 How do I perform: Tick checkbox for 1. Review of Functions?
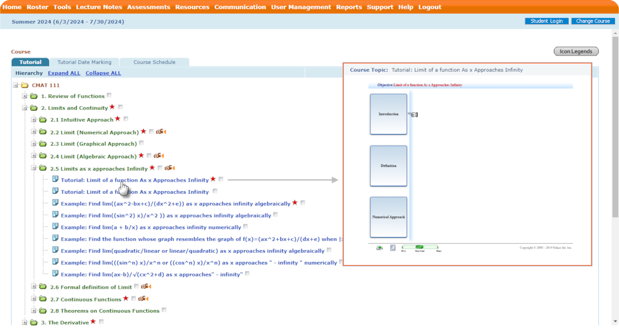[x=109, y=95]
